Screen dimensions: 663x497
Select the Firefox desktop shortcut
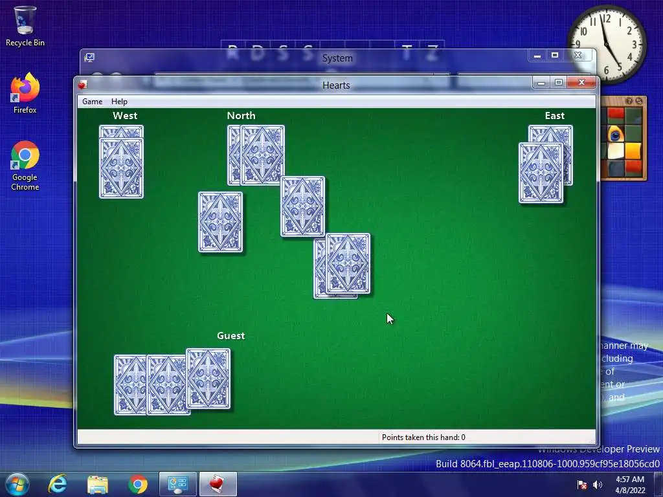(x=25, y=93)
